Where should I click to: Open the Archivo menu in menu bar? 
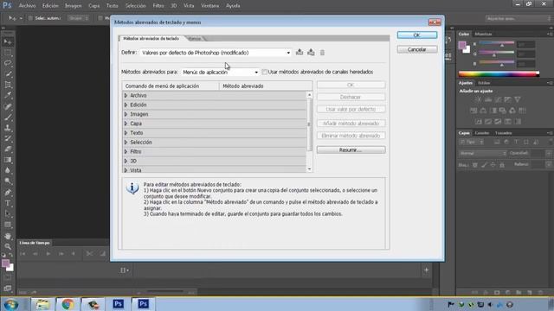pos(27,6)
